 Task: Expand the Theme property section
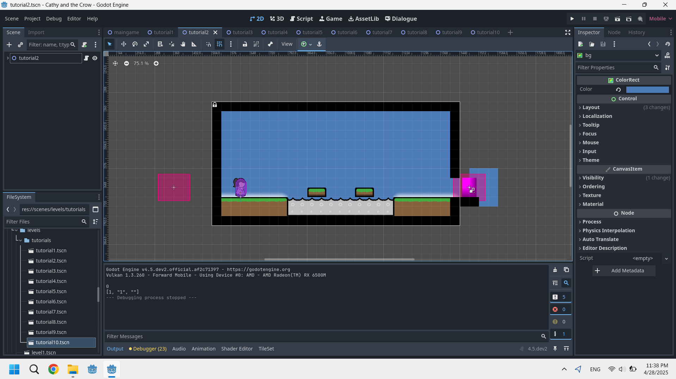coord(624,160)
